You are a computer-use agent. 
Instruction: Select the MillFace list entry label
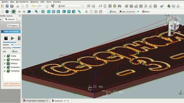[14, 64]
